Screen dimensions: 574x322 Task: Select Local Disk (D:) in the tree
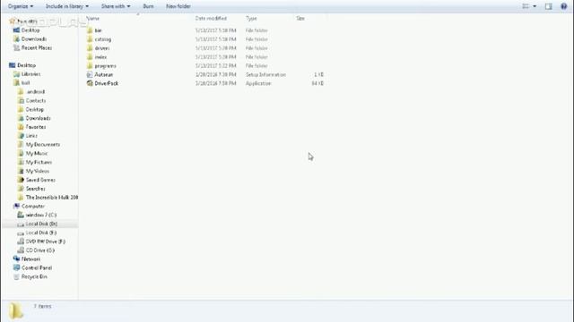(x=41, y=224)
